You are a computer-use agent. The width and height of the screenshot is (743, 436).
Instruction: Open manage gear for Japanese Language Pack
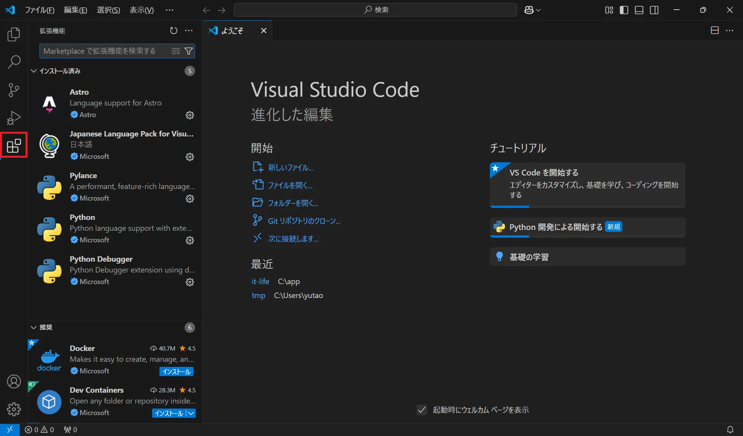click(x=190, y=157)
